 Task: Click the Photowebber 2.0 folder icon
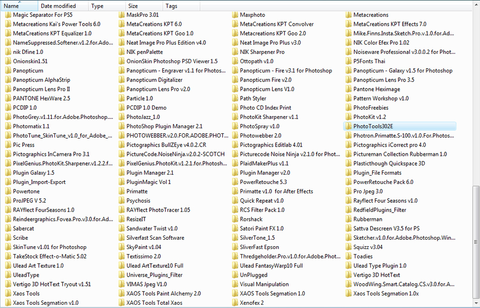[x=235, y=135]
